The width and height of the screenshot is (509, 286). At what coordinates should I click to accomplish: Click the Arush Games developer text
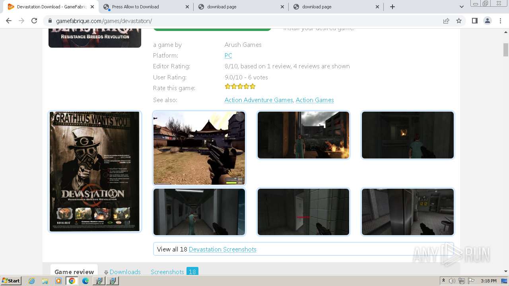[x=243, y=45]
